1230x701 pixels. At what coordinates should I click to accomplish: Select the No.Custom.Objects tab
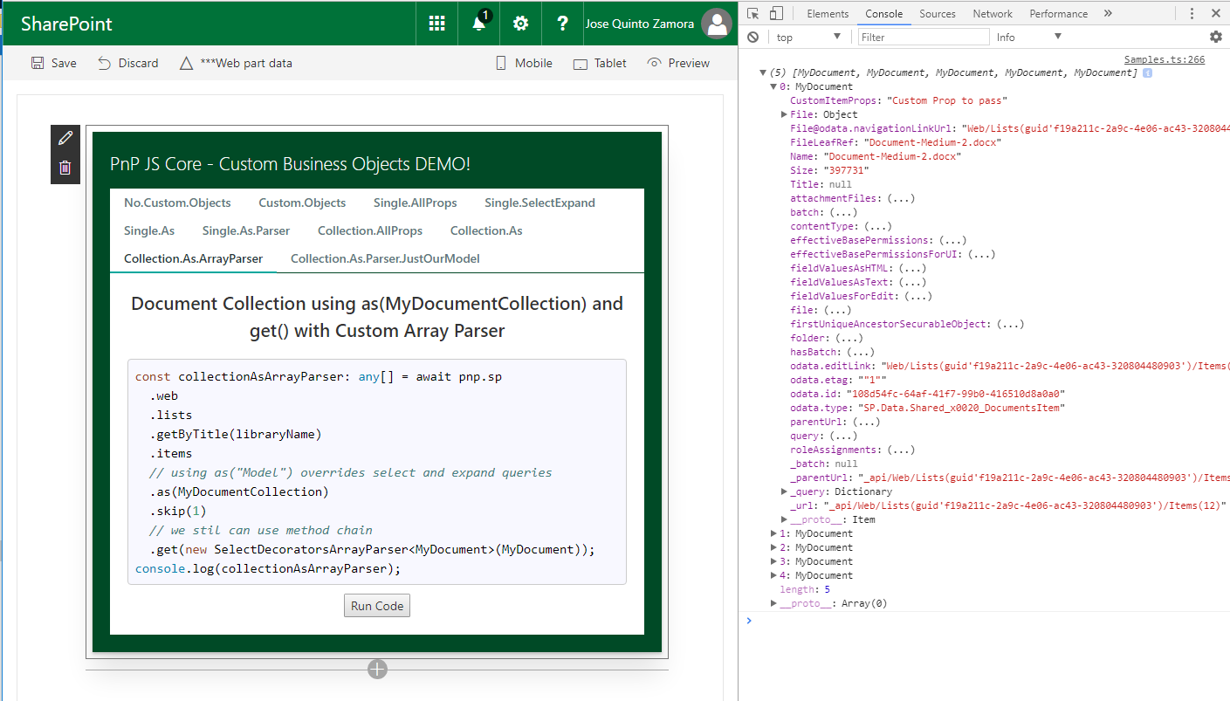tap(177, 203)
